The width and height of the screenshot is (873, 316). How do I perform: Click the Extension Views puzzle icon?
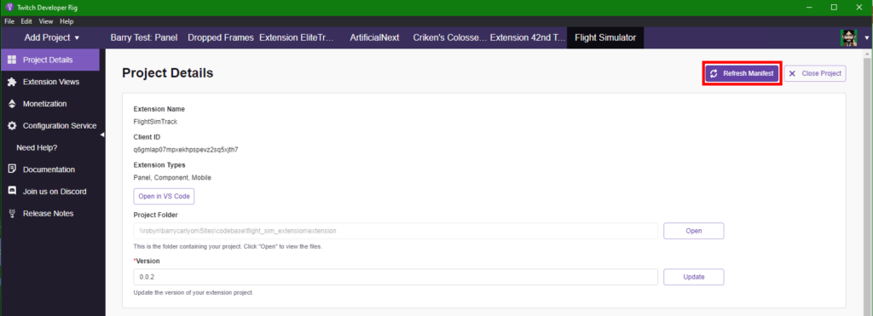pyautogui.click(x=12, y=82)
